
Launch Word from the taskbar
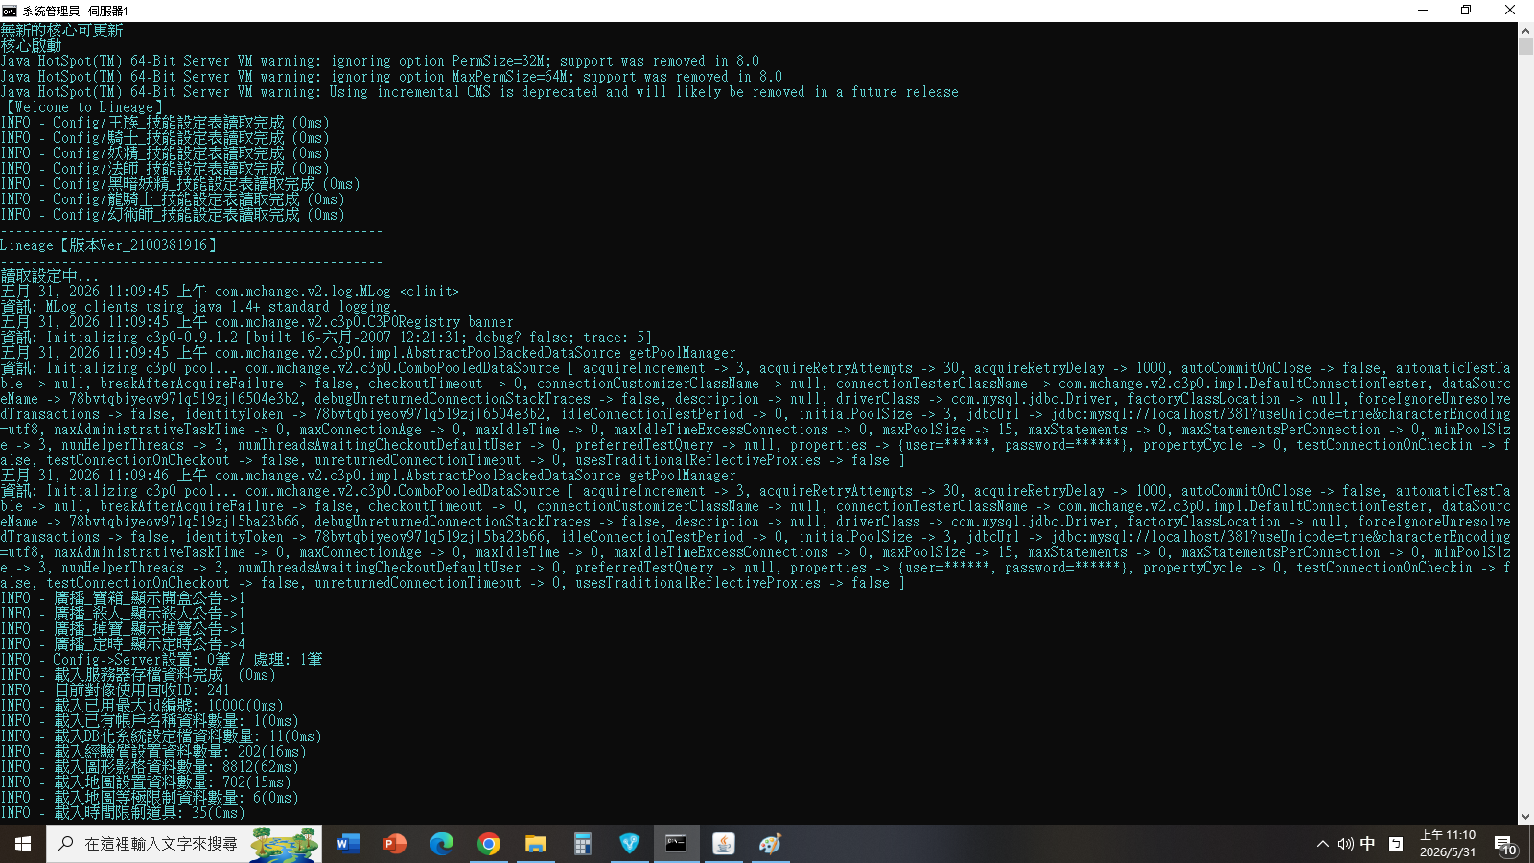click(348, 844)
